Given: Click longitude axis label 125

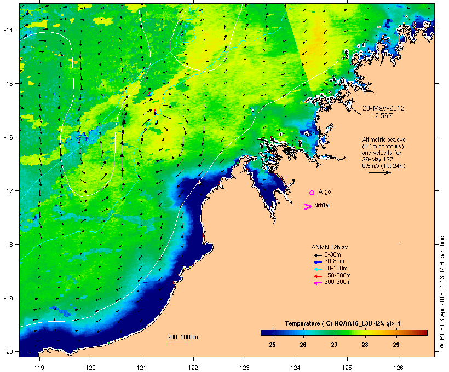Looking at the screenshot, I should (x=347, y=368).
